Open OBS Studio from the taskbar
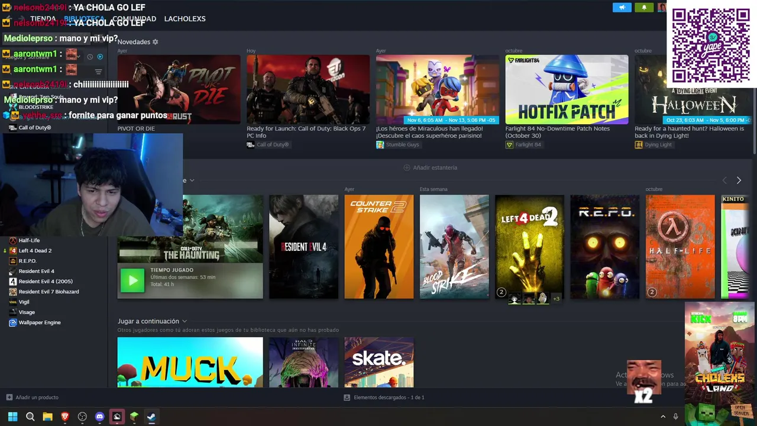The image size is (757, 426). [82, 417]
